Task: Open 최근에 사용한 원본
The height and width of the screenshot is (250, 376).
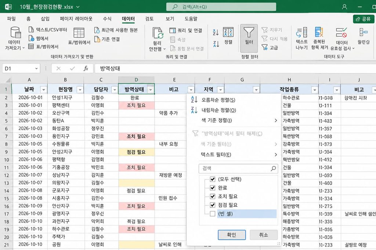Action: [116, 30]
